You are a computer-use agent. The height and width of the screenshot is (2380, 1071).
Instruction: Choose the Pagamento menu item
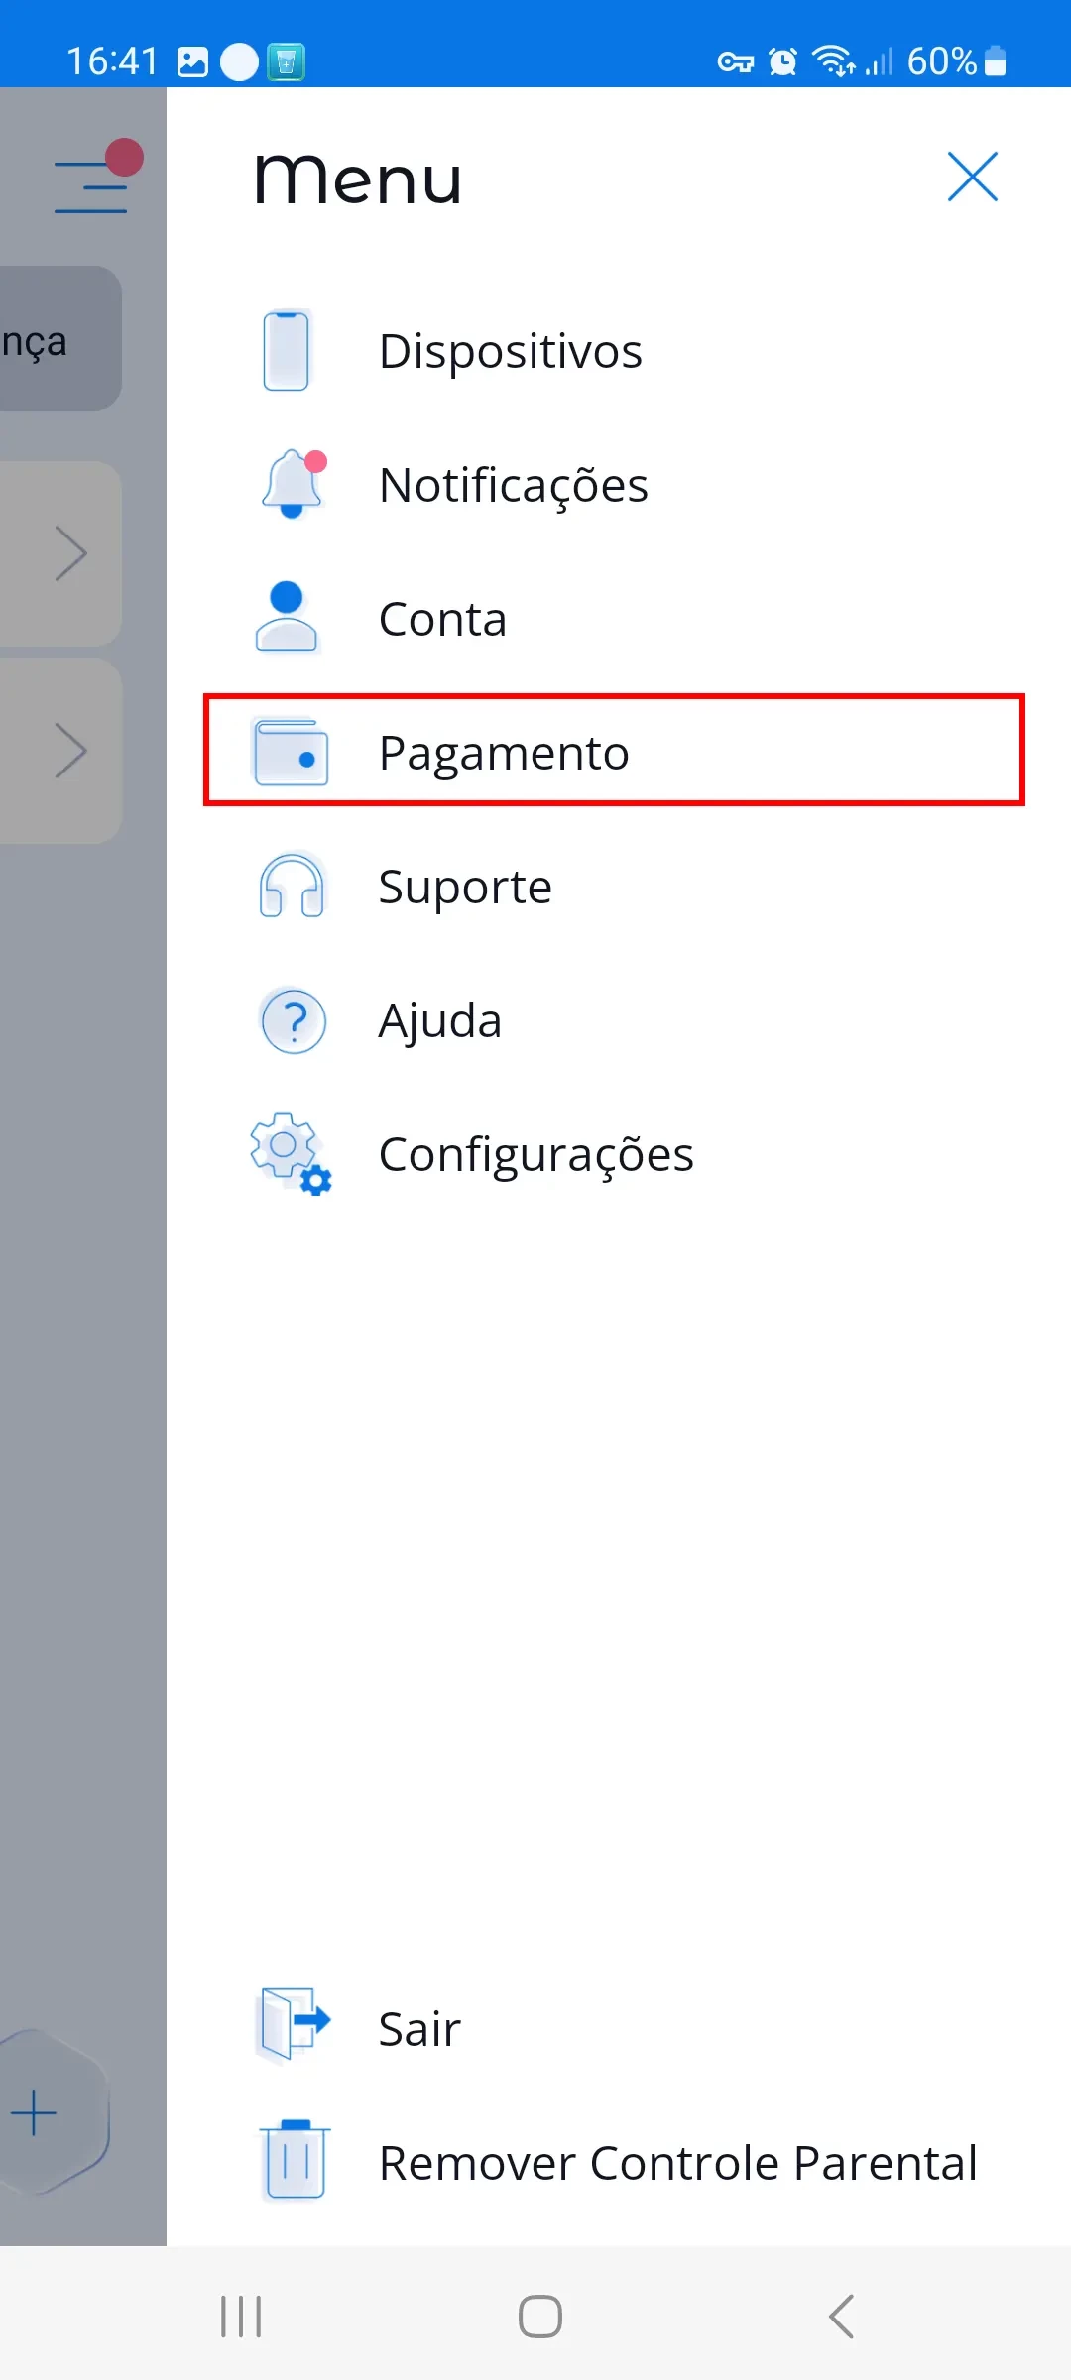(504, 753)
